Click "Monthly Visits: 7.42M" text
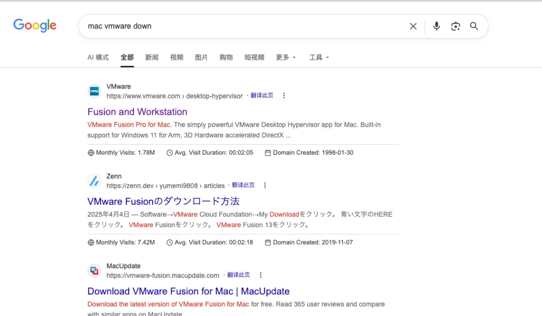Image resolution: width=542 pixels, height=316 pixels. 125,242
